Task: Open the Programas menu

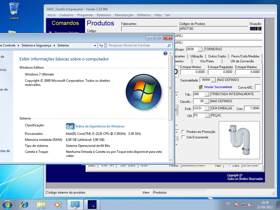Action: coord(85,15)
